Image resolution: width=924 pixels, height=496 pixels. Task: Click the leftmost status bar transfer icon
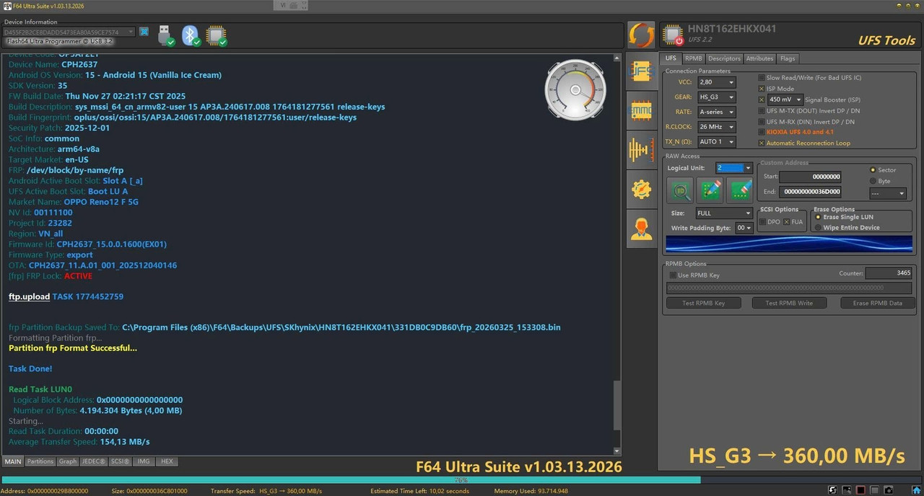(x=833, y=490)
